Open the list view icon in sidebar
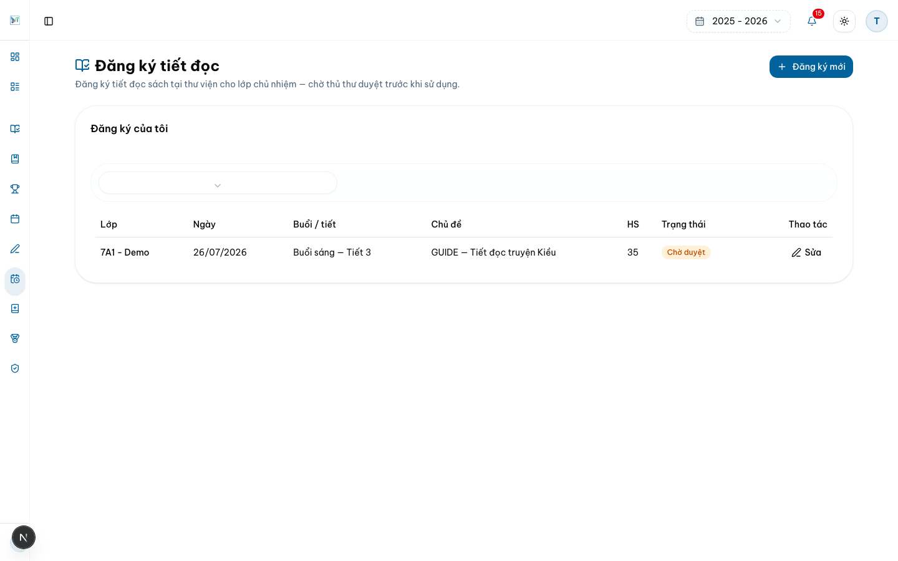The width and height of the screenshot is (898, 561). click(x=15, y=87)
